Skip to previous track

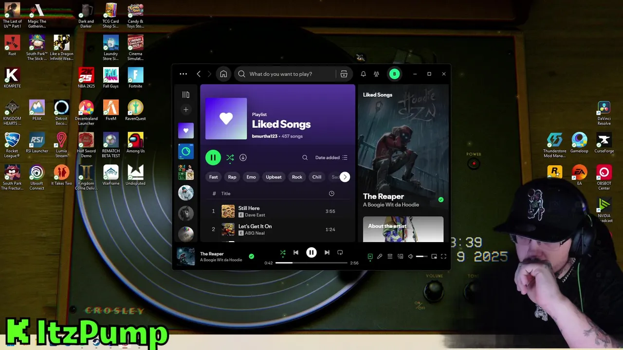coord(296,253)
